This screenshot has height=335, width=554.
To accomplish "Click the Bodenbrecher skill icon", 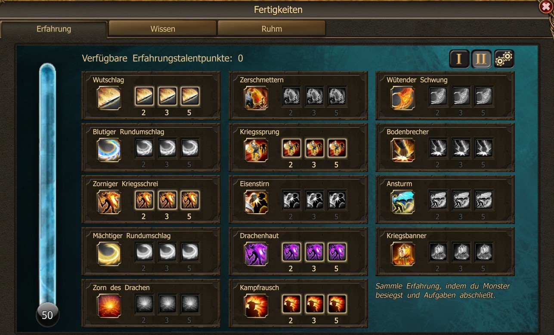I will tap(403, 150).
